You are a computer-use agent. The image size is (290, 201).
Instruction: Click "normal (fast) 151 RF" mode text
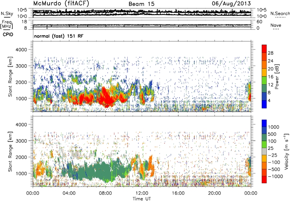coord(59,36)
